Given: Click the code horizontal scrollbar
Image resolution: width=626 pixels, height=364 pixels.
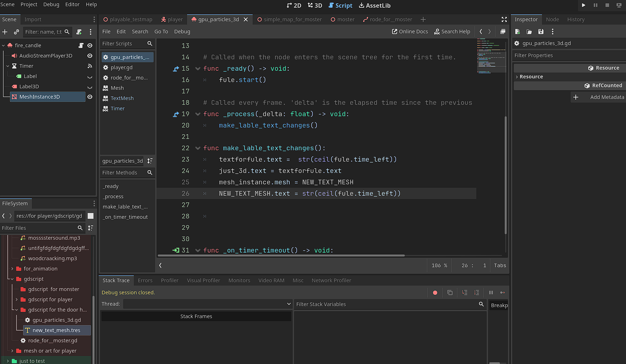Looking at the screenshot, I should (281, 255).
